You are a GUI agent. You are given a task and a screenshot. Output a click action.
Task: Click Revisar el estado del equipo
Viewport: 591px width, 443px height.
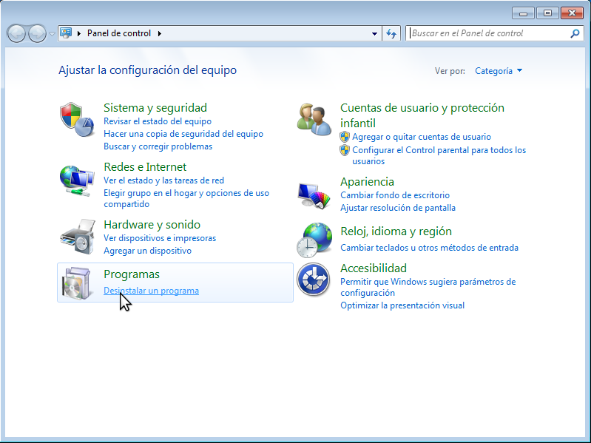coord(158,121)
